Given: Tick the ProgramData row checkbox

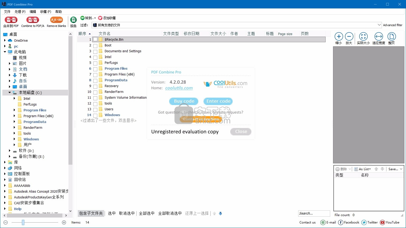Looking at the screenshot, I should point(95,81).
